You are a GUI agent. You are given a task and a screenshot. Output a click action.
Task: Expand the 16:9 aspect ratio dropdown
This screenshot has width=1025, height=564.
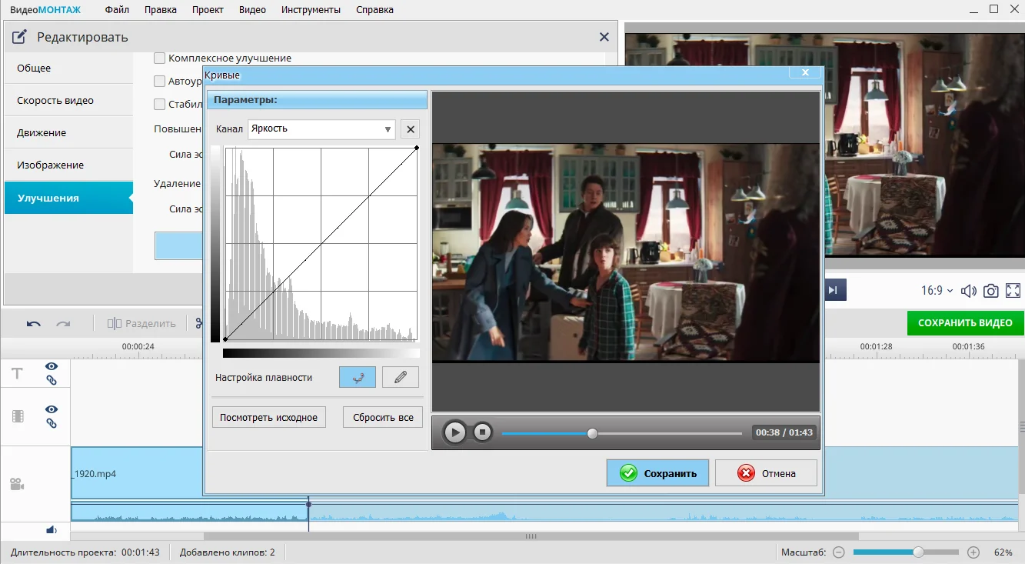pos(937,291)
